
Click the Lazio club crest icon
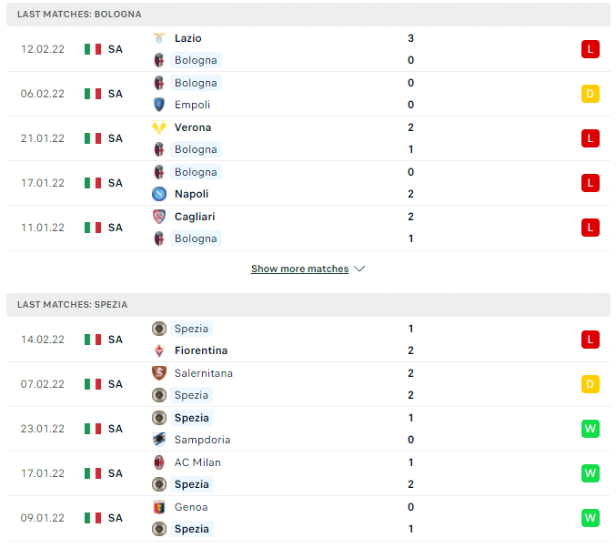(x=158, y=38)
